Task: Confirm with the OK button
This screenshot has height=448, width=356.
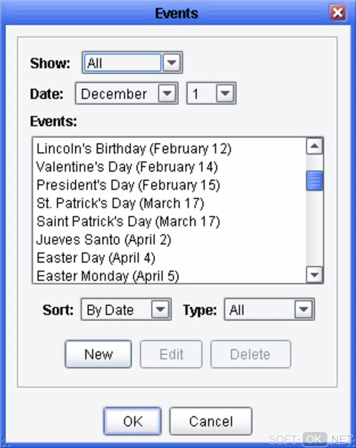Action: (133, 421)
